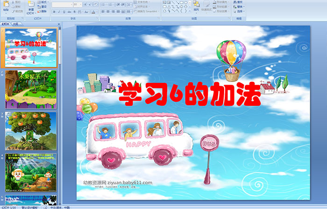Pick the text box shape
Viewport: 327px width, 209px height.
(x=164, y=2)
